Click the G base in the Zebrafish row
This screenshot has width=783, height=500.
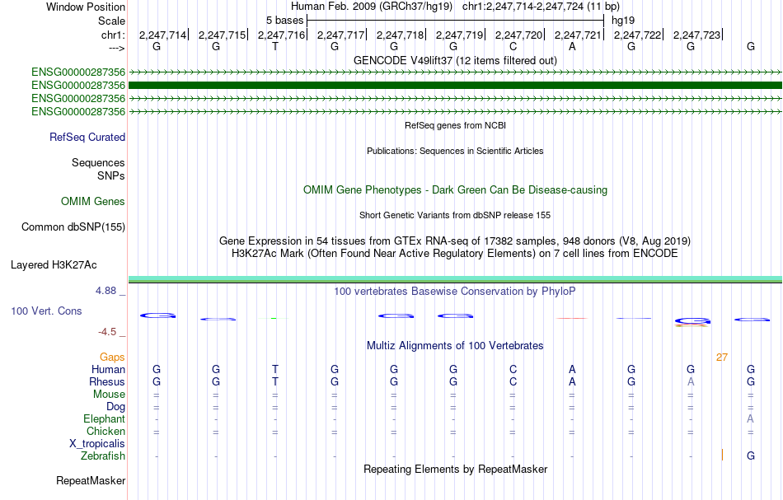[751, 456]
